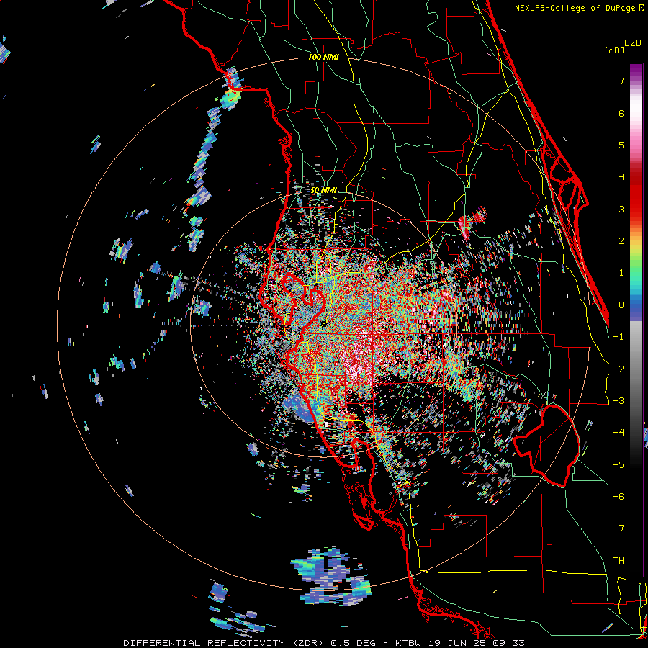Click the DZD label above color scale

click(x=633, y=43)
